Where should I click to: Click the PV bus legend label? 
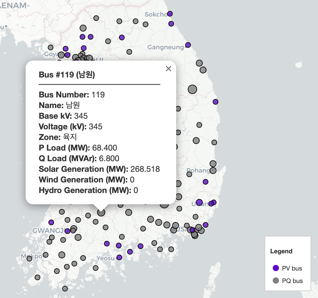coord(292,268)
